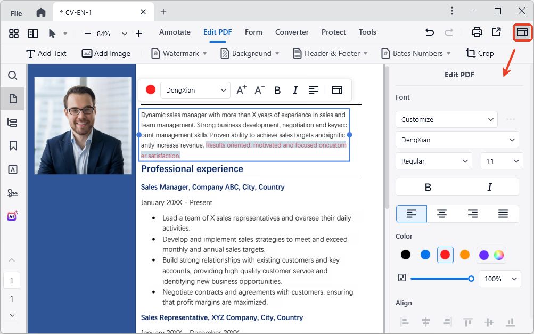This screenshot has height=334, width=534.
Task: Expand the DengXian font dropdown in right panel
Action: point(457,140)
